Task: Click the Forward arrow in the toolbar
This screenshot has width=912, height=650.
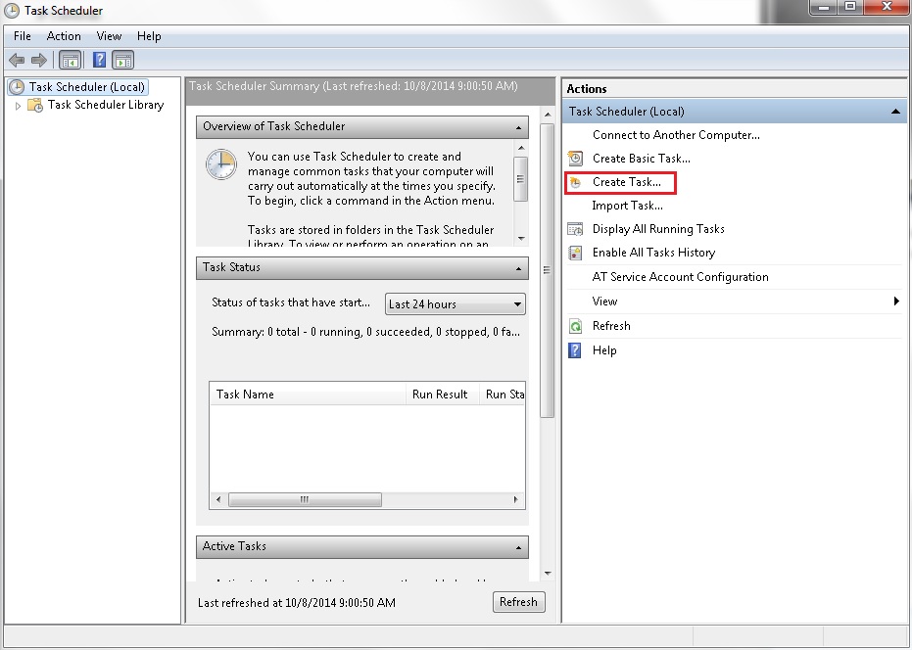Action: (x=39, y=60)
